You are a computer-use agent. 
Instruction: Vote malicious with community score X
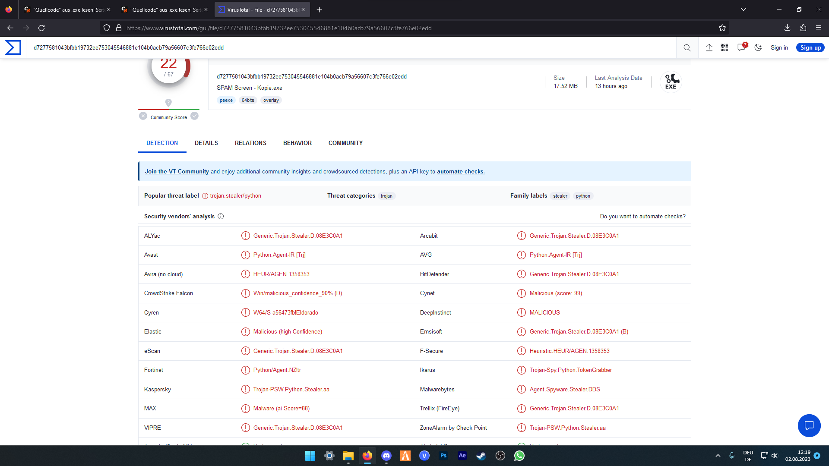143,116
